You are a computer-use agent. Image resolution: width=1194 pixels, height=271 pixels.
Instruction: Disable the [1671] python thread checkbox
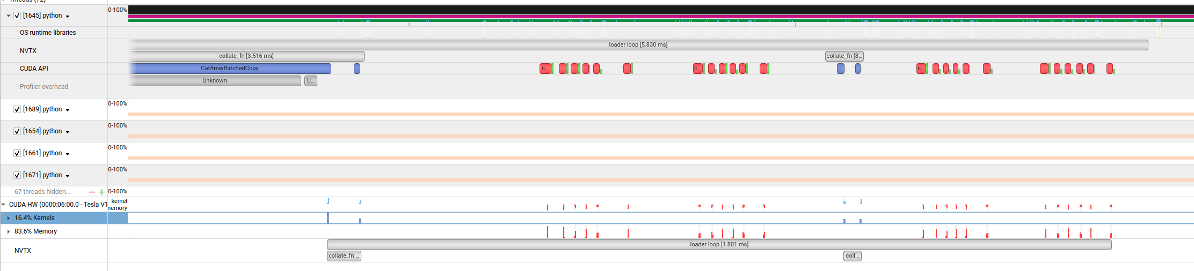click(x=17, y=175)
